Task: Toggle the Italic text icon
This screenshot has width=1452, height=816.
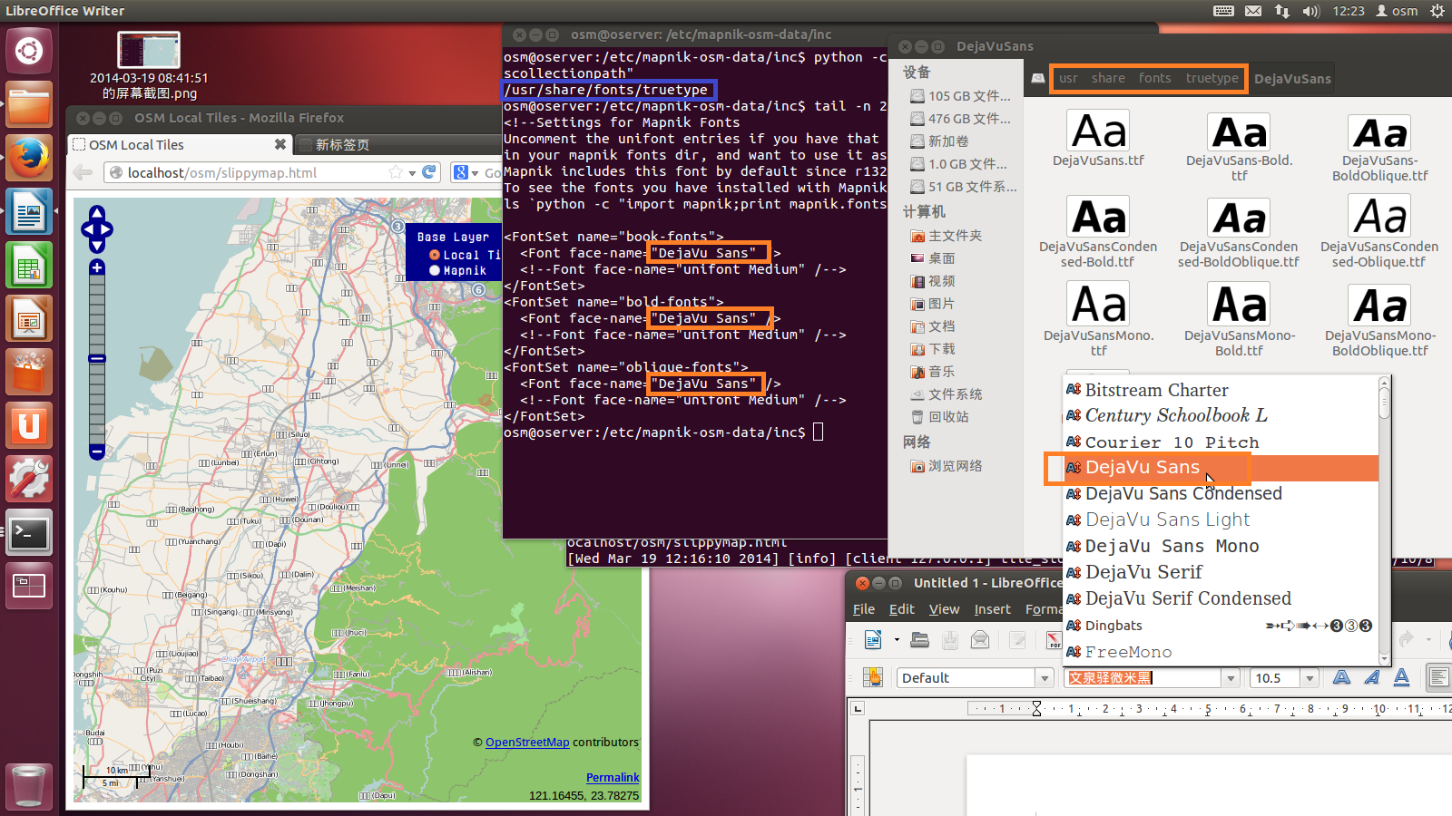Action: coord(1371,677)
